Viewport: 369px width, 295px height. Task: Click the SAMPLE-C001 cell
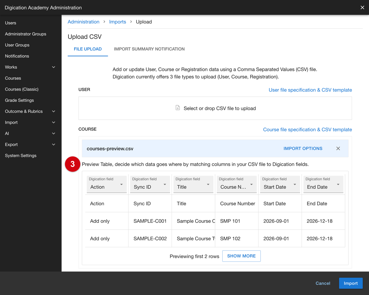pos(150,221)
